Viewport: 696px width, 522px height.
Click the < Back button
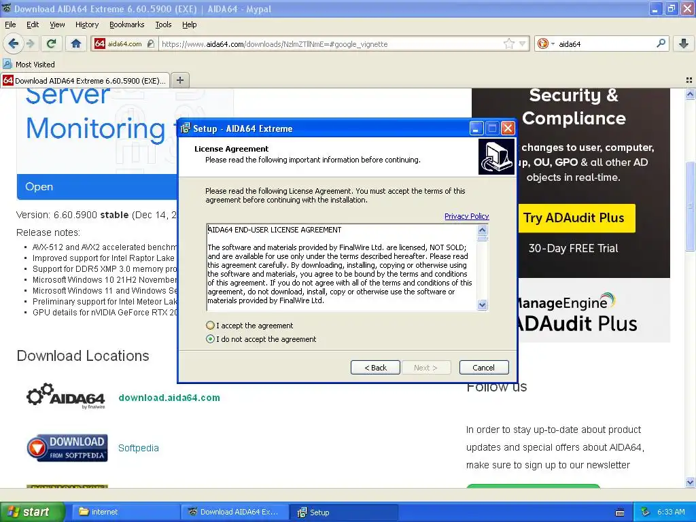coord(375,368)
